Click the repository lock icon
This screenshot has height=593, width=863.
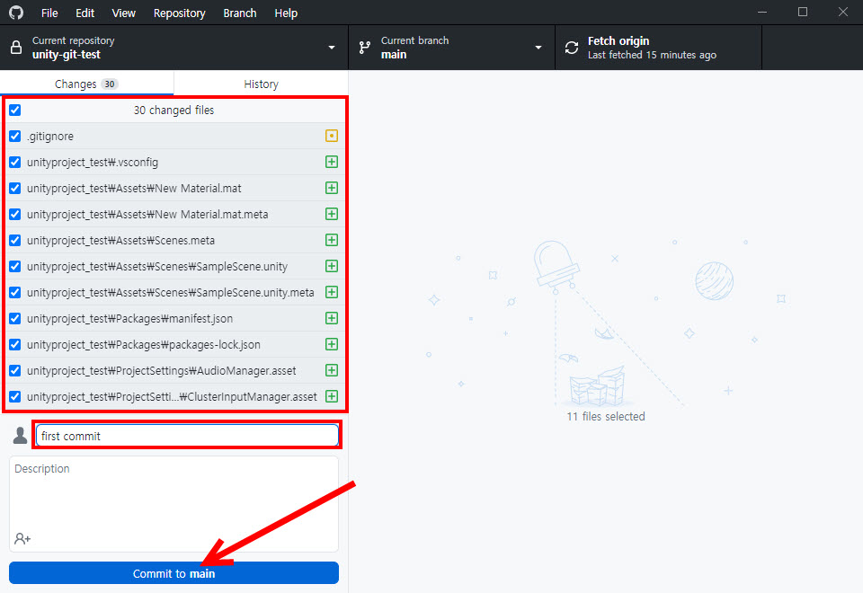click(16, 48)
